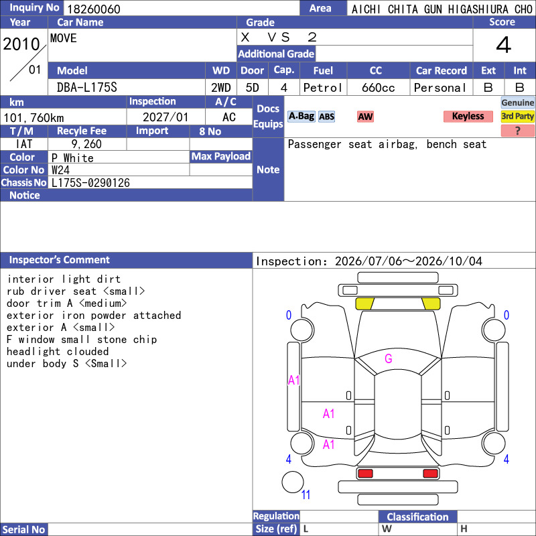The height and width of the screenshot is (536, 536).
Task: Click the inquiry number 18260060
Action: (94, 9)
